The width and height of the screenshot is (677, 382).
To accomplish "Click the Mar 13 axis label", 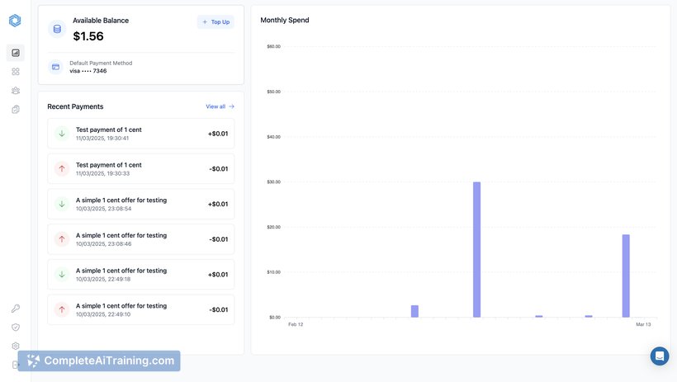I will click(643, 324).
